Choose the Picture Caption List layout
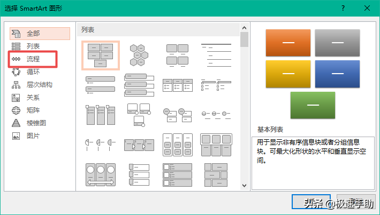This screenshot has height=215, width=380. click(x=177, y=55)
